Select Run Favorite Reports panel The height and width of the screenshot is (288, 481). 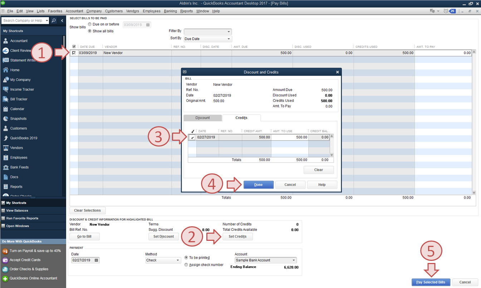pos(33,218)
